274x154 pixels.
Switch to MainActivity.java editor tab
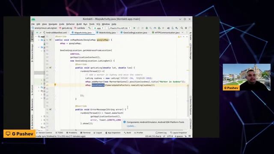coord(107,33)
